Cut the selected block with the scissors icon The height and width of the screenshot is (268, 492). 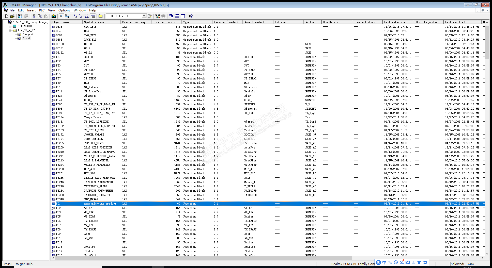click(34, 16)
